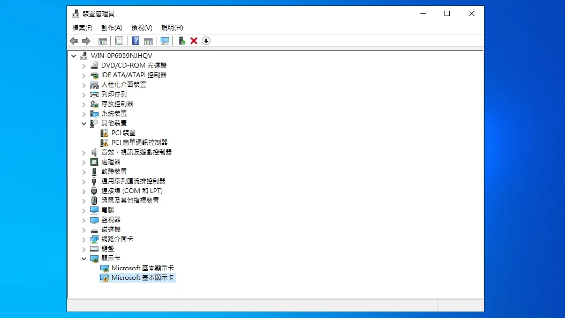The width and height of the screenshot is (565, 318).
Task: Select the PCI 裝置 entry
Action: (123, 133)
